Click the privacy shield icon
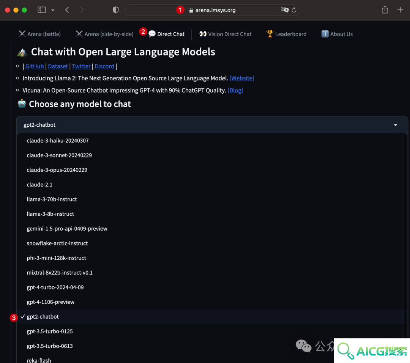The height and width of the screenshot is (363, 410). [x=115, y=10]
